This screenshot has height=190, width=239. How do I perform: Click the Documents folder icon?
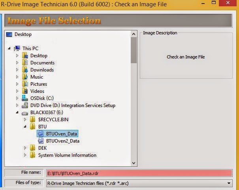coord(25,63)
